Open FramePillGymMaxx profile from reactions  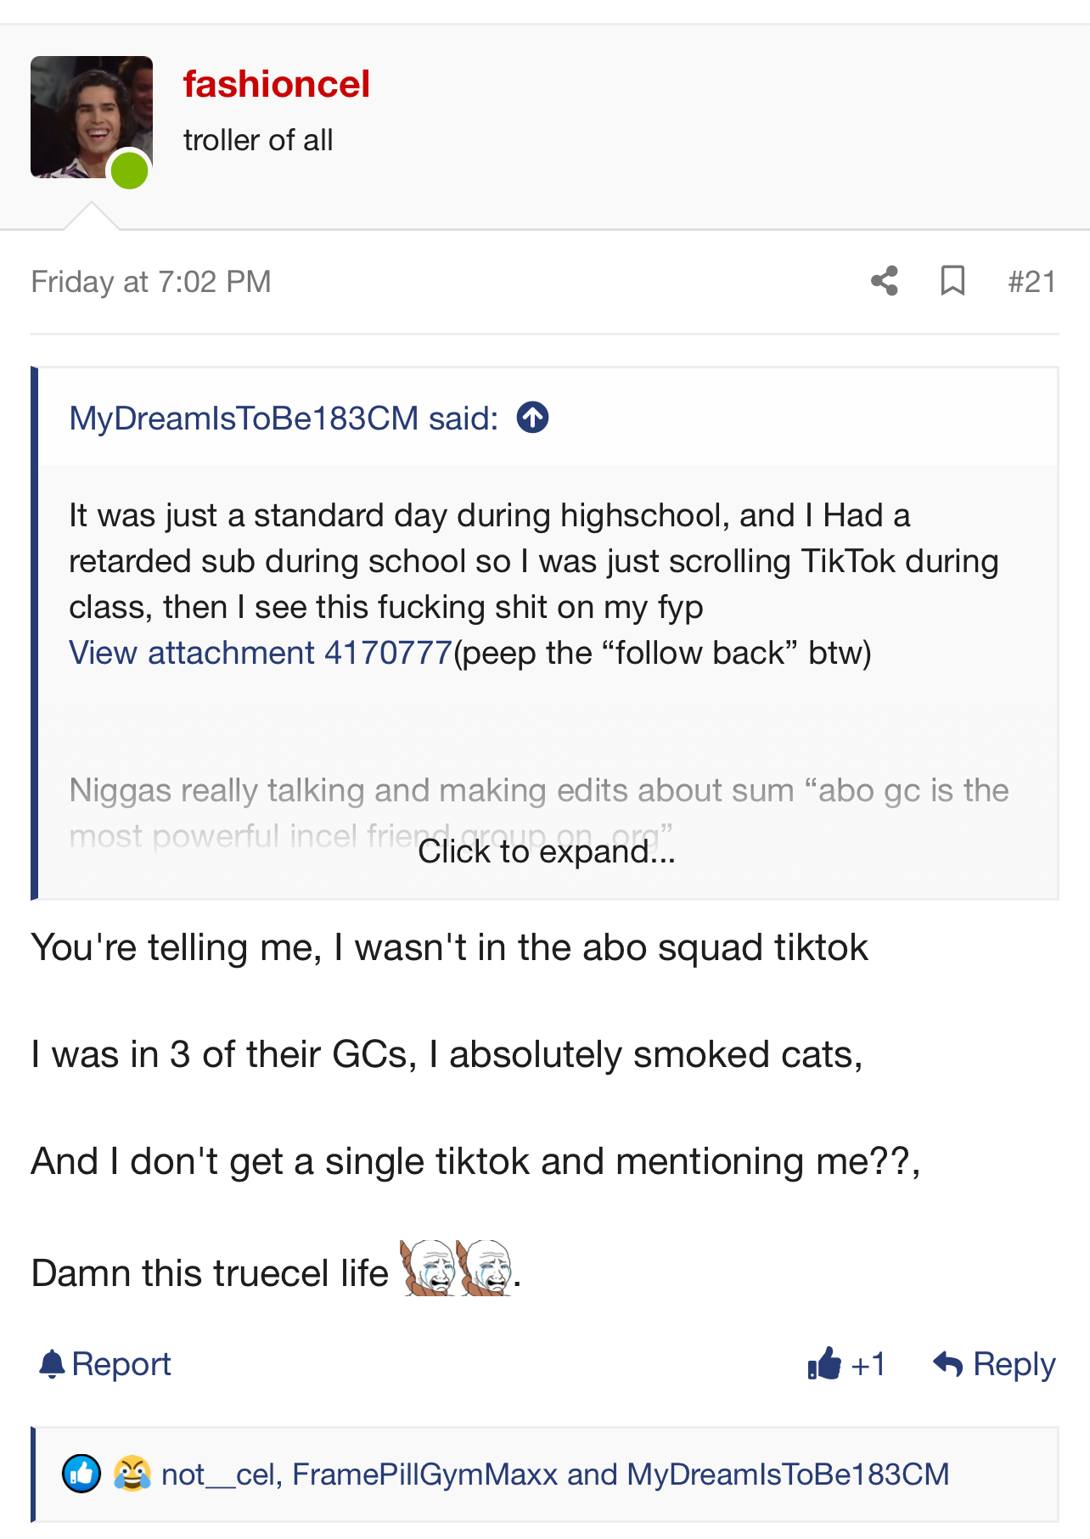tap(424, 1474)
